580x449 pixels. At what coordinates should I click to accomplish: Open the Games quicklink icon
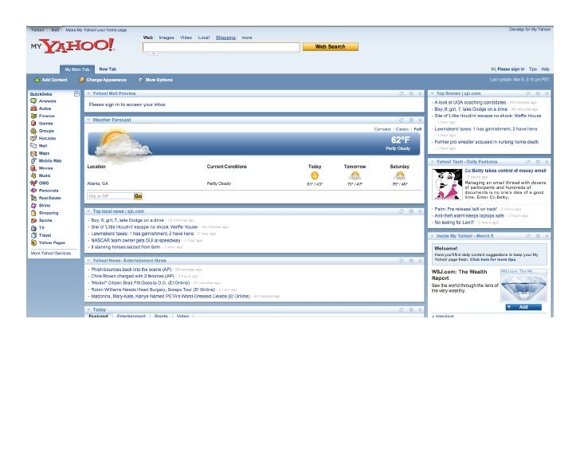click(x=33, y=124)
